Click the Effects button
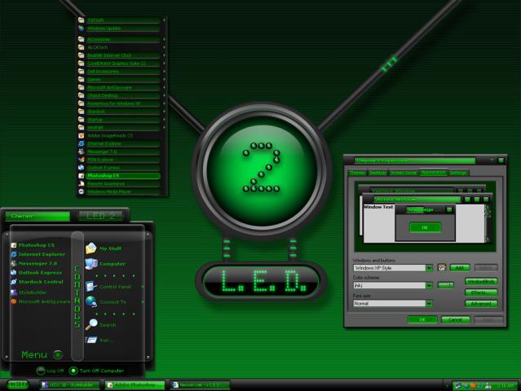Image resolution: width=521 pixels, height=391 pixels. pyautogui.click(x=481, y=292)
